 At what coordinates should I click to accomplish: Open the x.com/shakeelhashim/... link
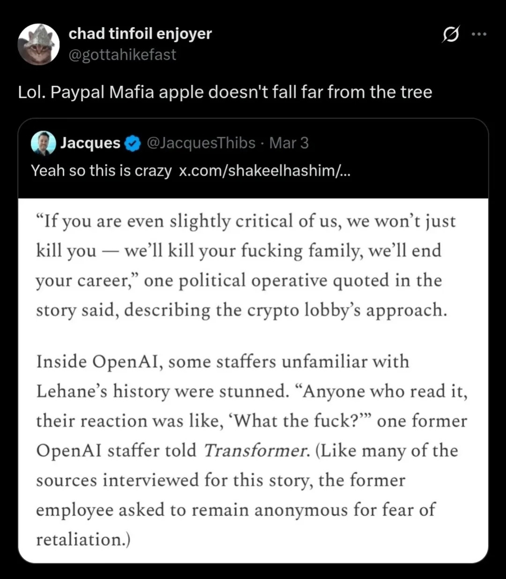pyautogui.click(x=265, y=171)
